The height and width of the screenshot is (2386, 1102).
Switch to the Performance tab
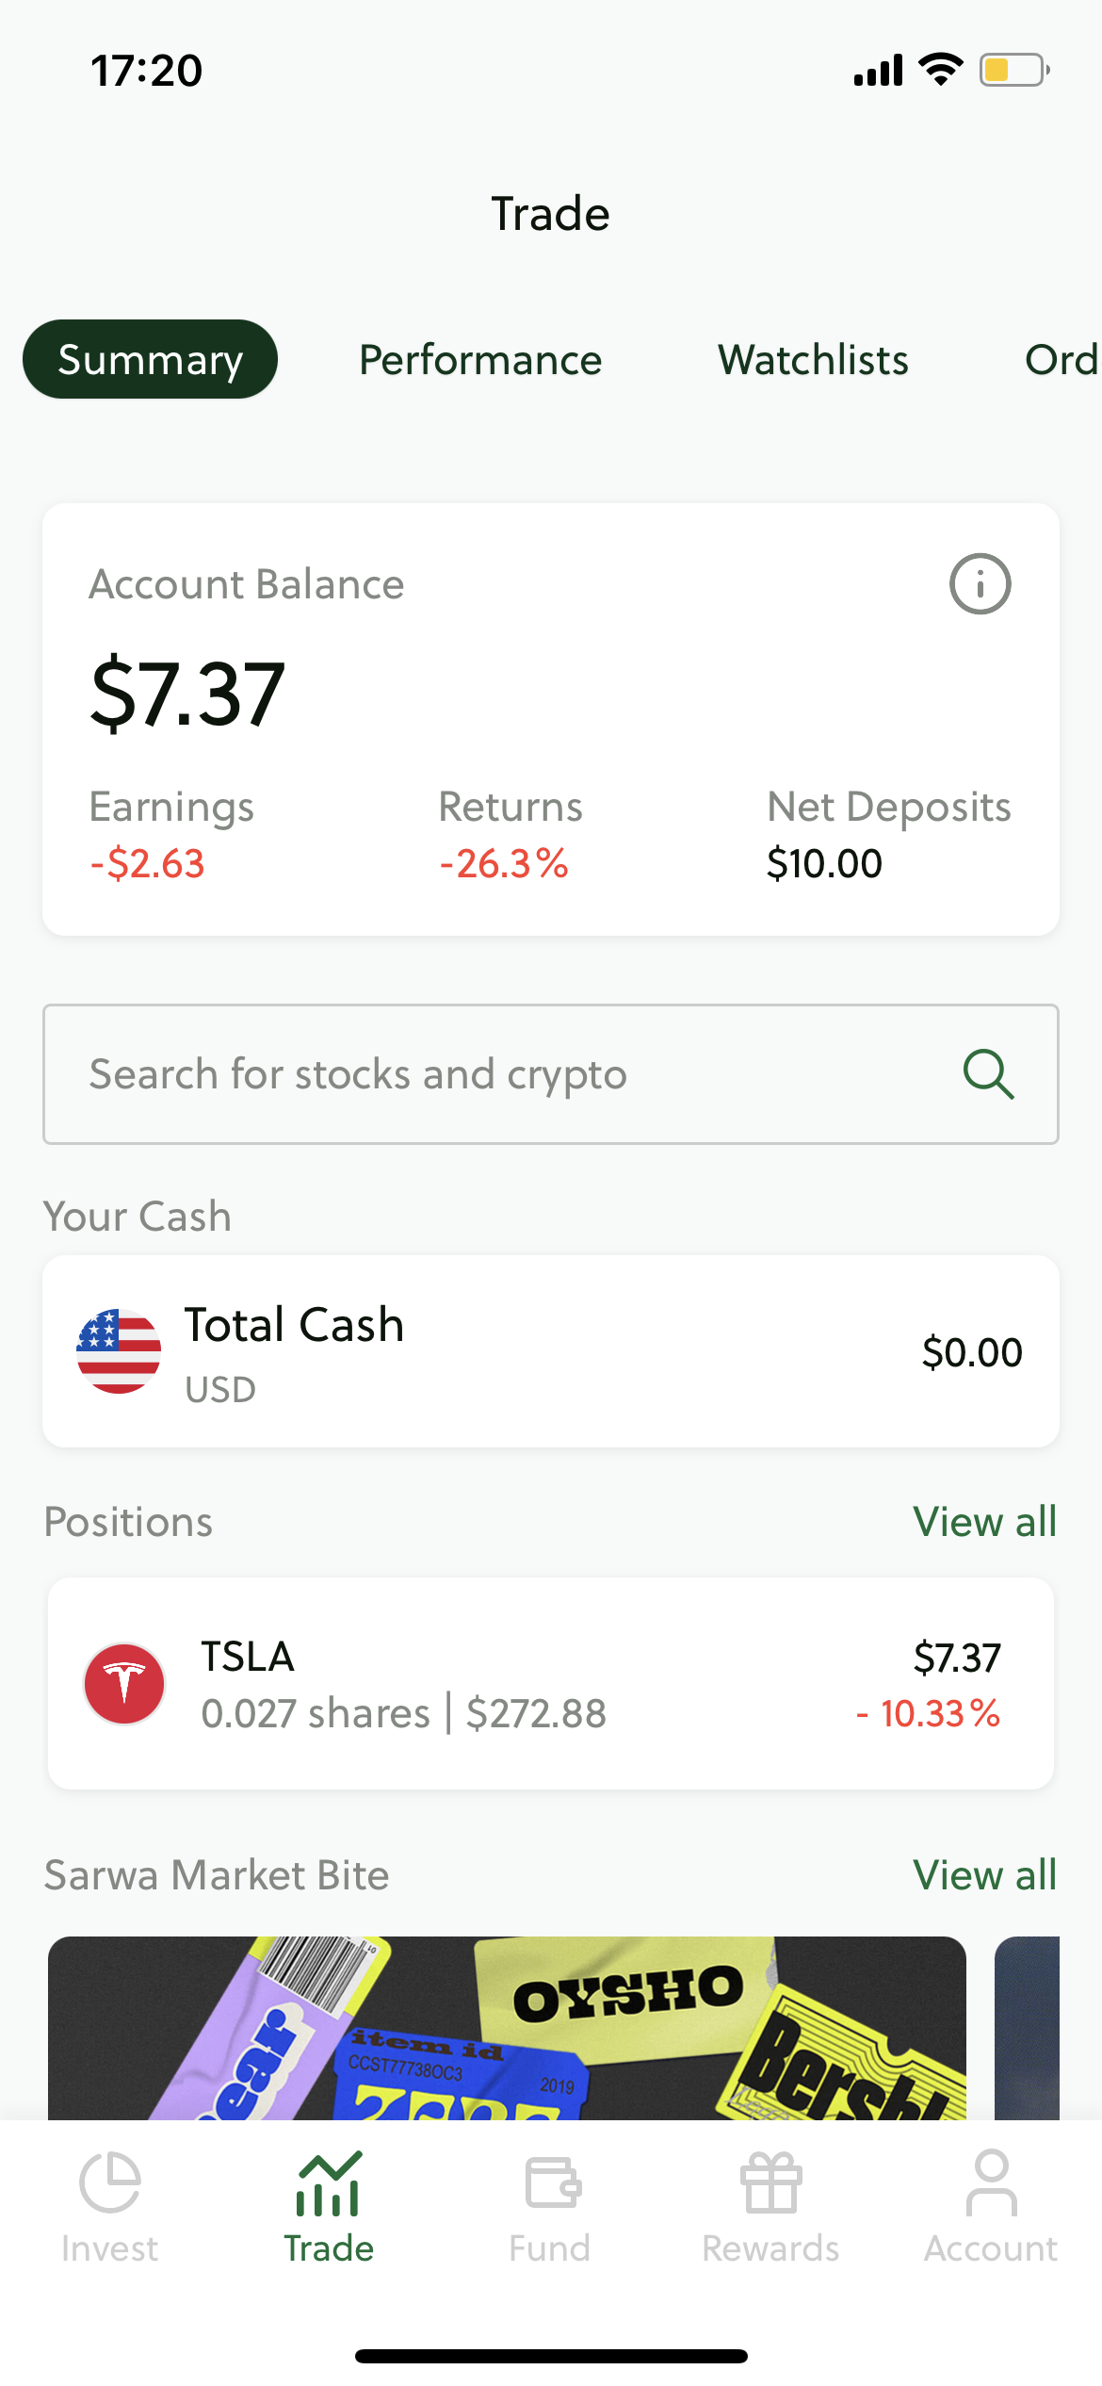480,360
